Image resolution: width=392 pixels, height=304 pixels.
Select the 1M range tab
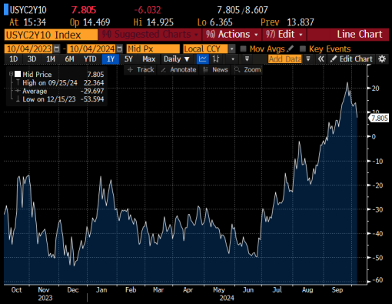(51, 59)
